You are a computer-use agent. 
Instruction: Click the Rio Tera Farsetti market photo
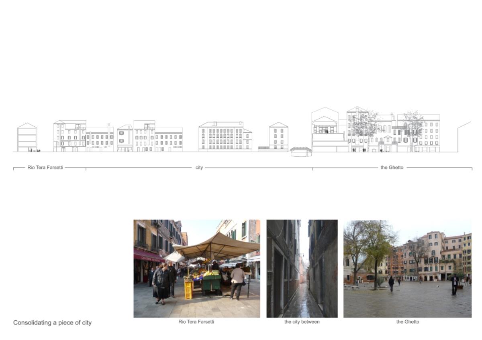click(196, 268)
